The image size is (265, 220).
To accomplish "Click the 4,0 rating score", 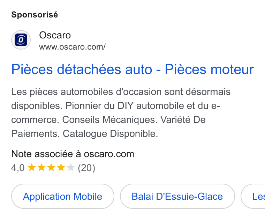I will pyautogui.click(x=18, y=168).
